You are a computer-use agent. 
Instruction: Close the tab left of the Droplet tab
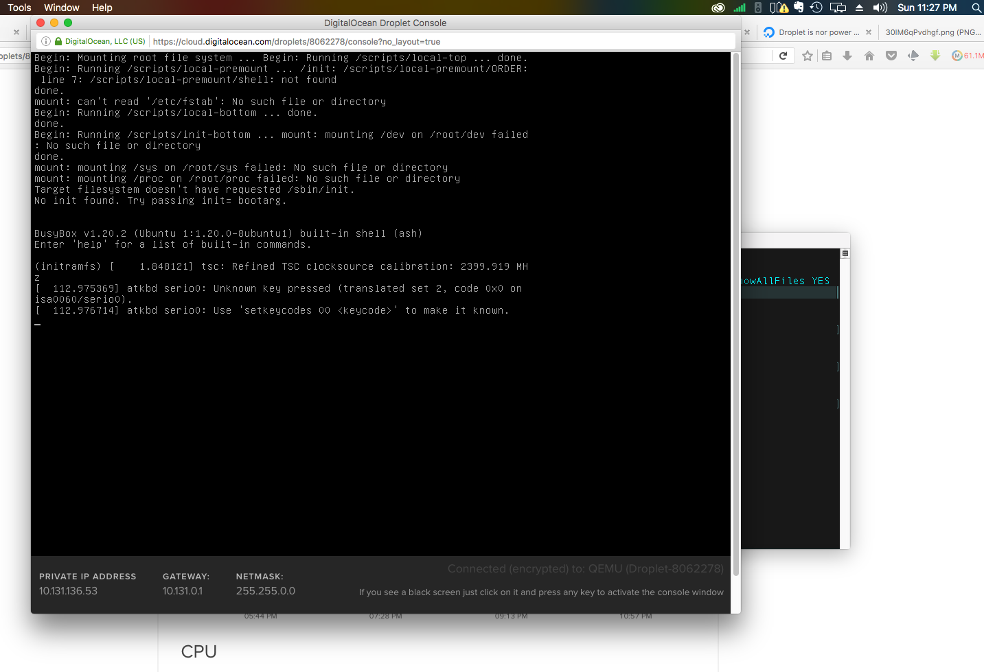[747, 32]
